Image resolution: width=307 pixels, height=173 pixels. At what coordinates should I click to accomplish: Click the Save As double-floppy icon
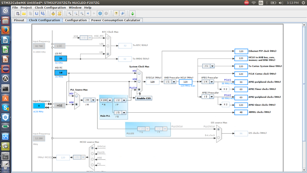pyautogui.click(x=43, y=14)
